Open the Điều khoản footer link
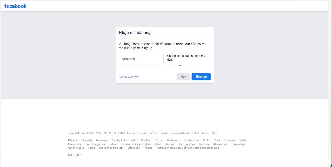 click(x=134, y=148)
